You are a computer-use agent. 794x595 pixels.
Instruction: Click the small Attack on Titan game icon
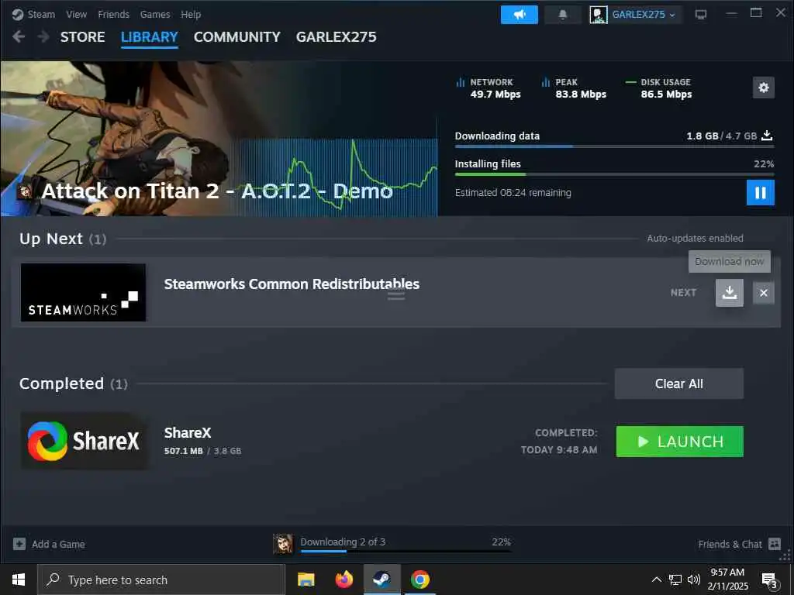coord(25,191)
